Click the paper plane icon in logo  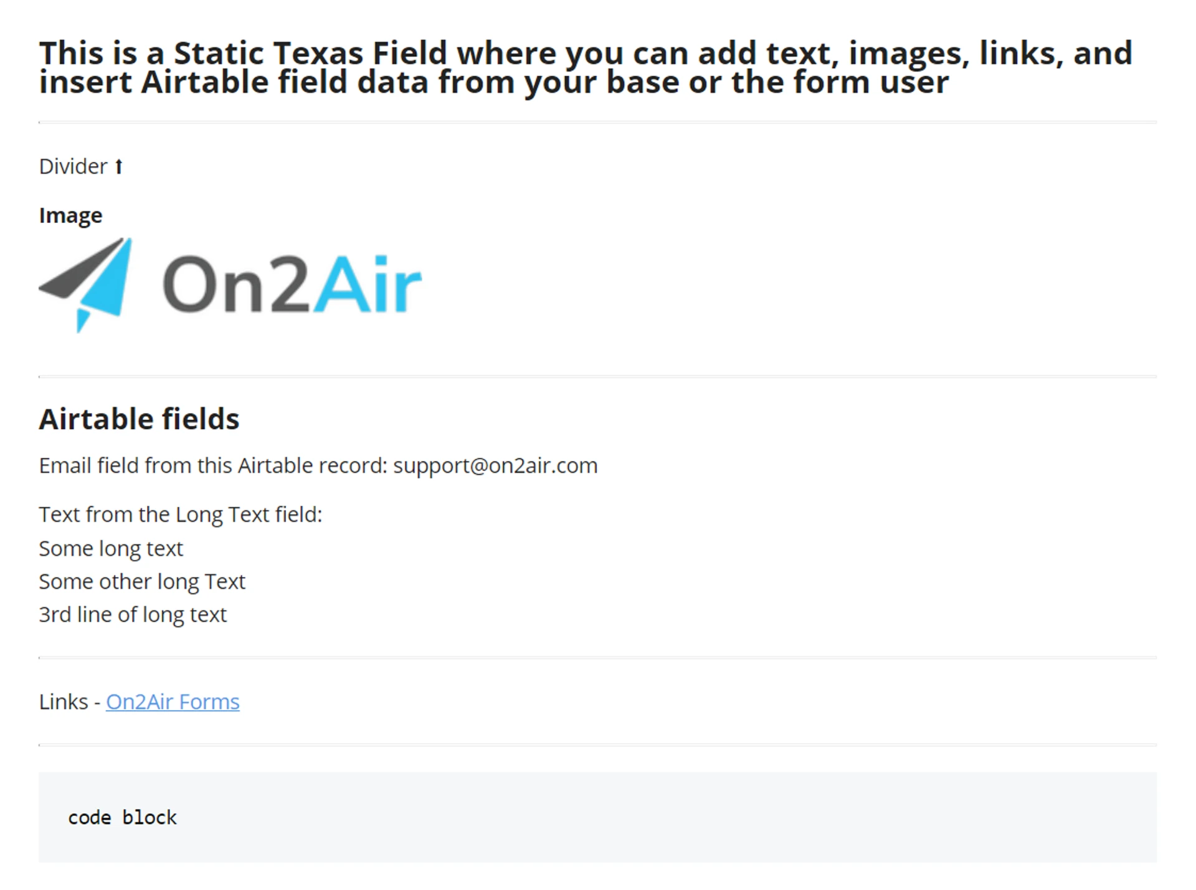[x=87, y=285]
